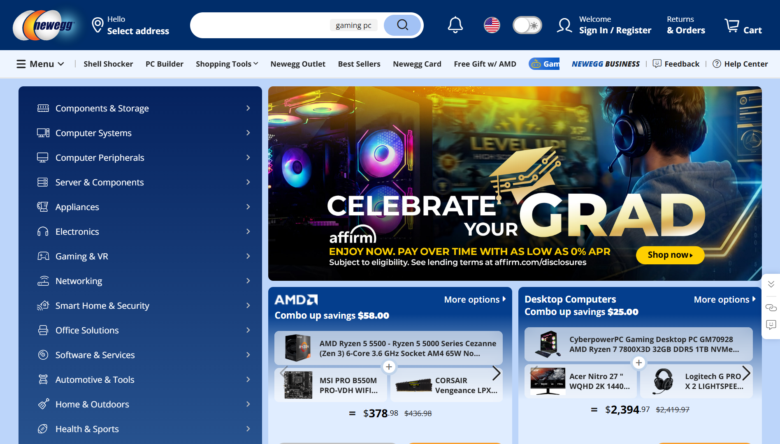
Task: Click the Feedback speech bubble icon
Action: pos(657,64)
